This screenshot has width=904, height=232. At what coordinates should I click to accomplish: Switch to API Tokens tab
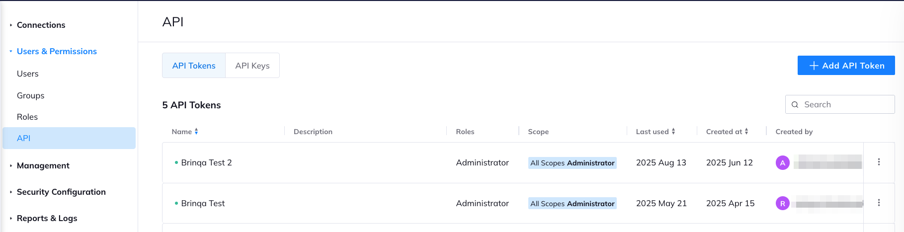coord(194,66)
